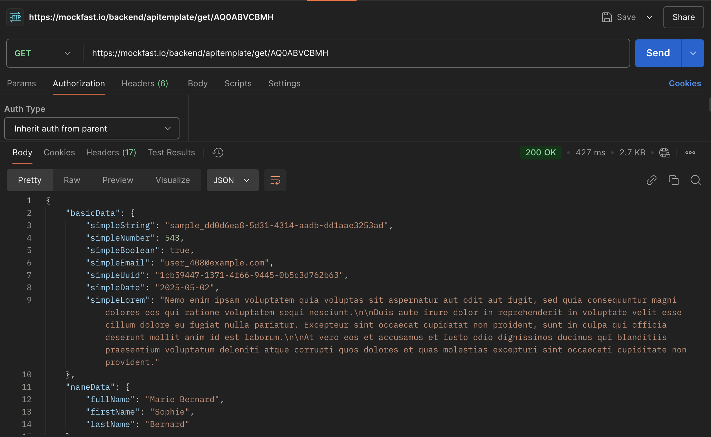Copy the response link with chain icon
711x437 pixels.
651,180
